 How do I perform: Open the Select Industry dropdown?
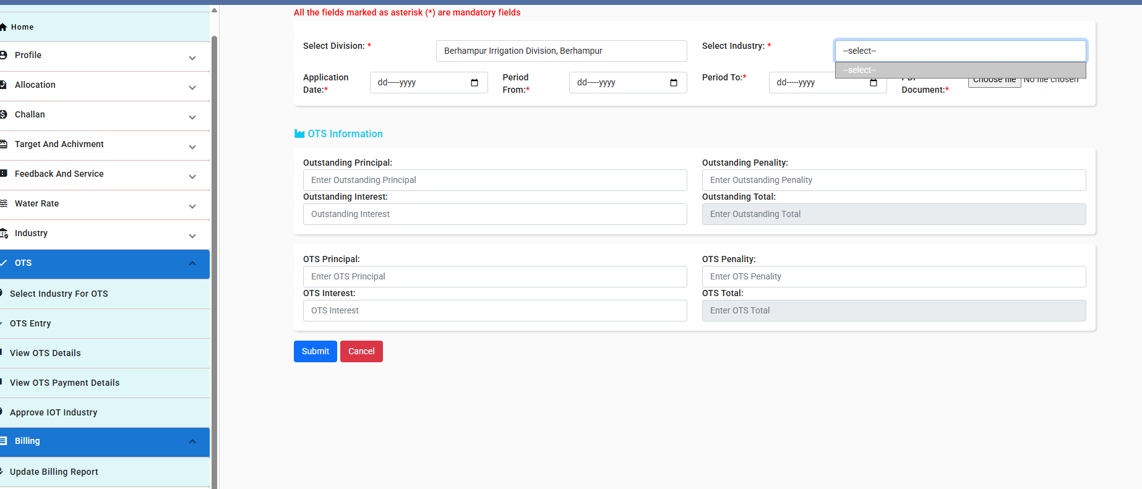(x=960, y=51)
